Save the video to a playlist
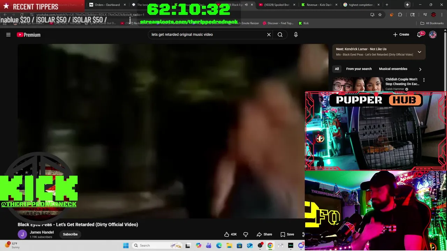447x251 pixels. click(287, 234)
